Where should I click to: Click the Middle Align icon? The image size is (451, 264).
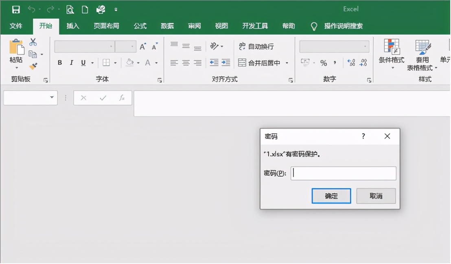(186, 46)
